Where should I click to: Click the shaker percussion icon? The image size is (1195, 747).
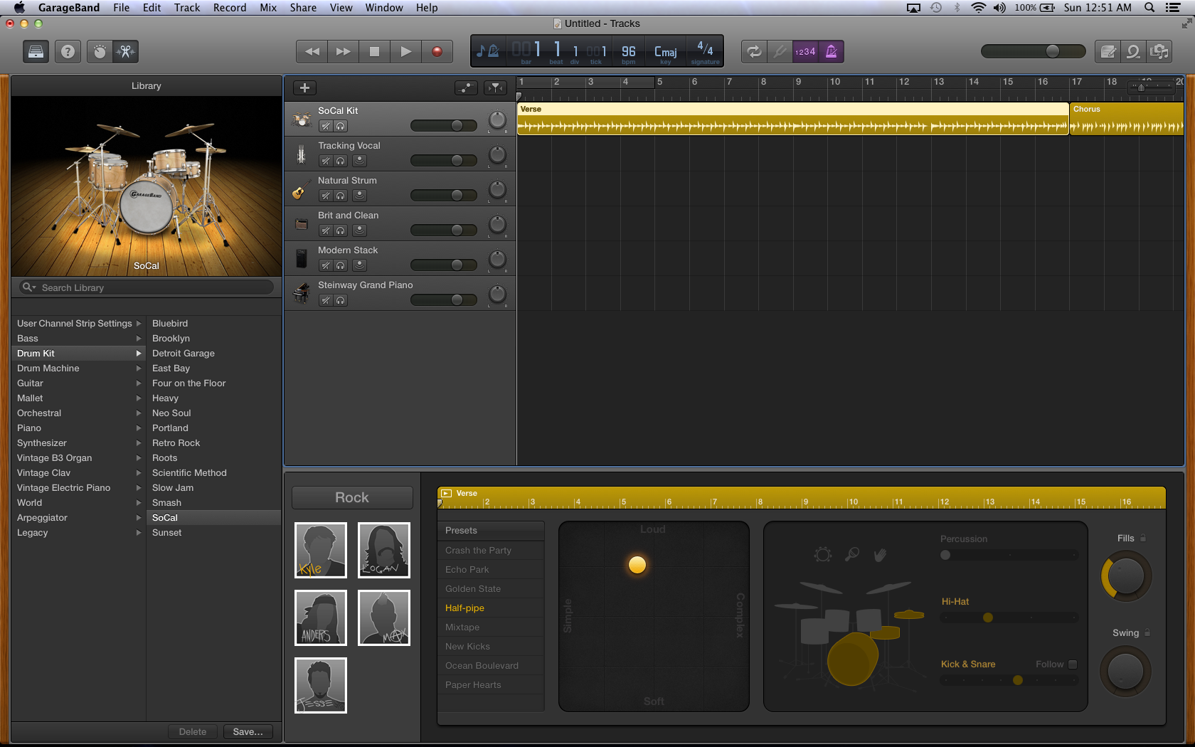click(x=851, y=554)
